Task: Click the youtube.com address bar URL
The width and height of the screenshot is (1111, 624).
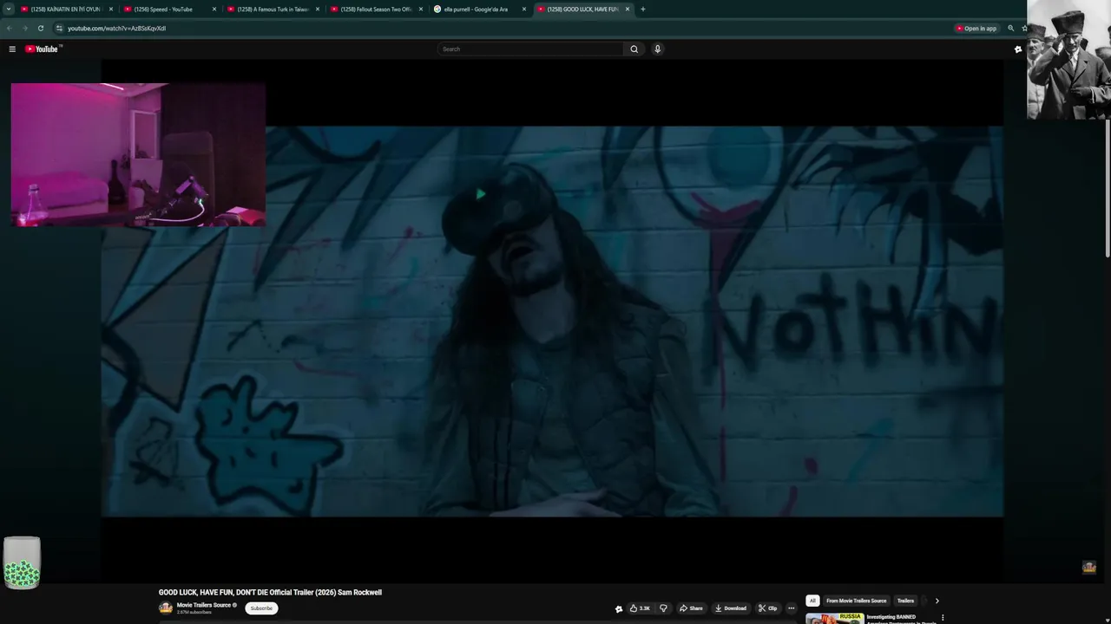Action: [116, 29]
